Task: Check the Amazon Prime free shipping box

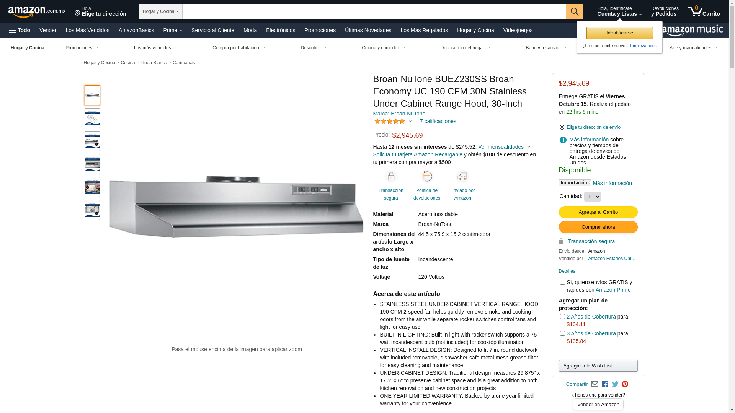Action: tap(562, 282)
